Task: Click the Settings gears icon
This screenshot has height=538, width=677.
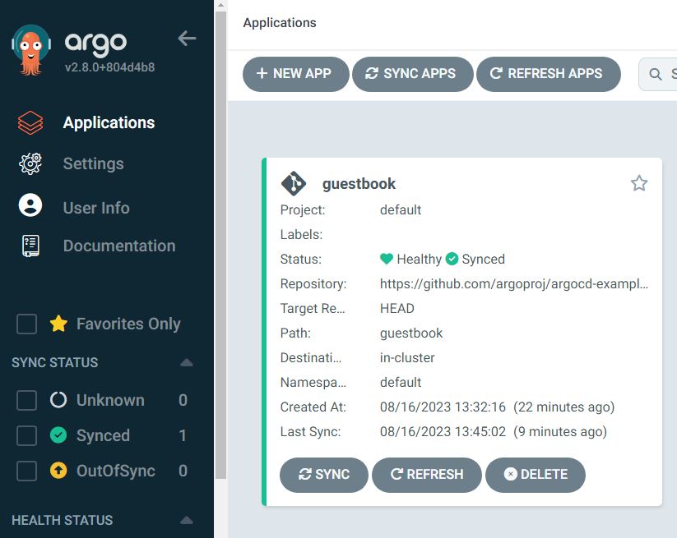Action: 30,163
